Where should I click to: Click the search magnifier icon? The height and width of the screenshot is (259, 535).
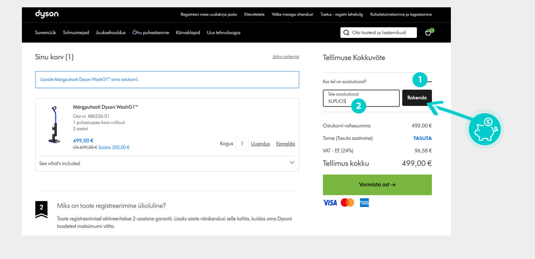click(346, 33)
